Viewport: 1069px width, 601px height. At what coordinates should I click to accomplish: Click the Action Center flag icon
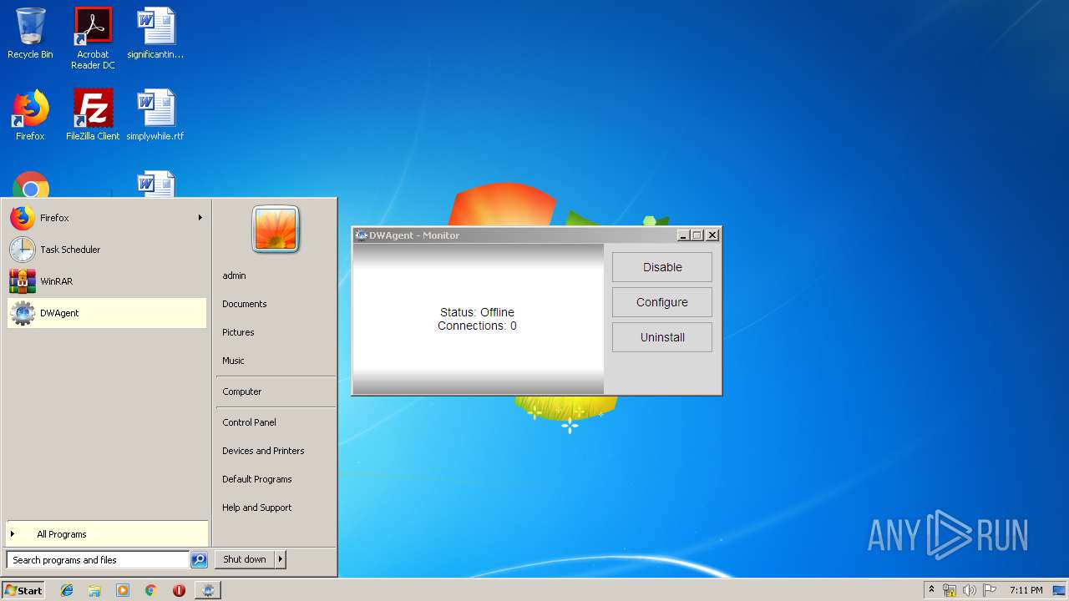click(x=990, y=590)
